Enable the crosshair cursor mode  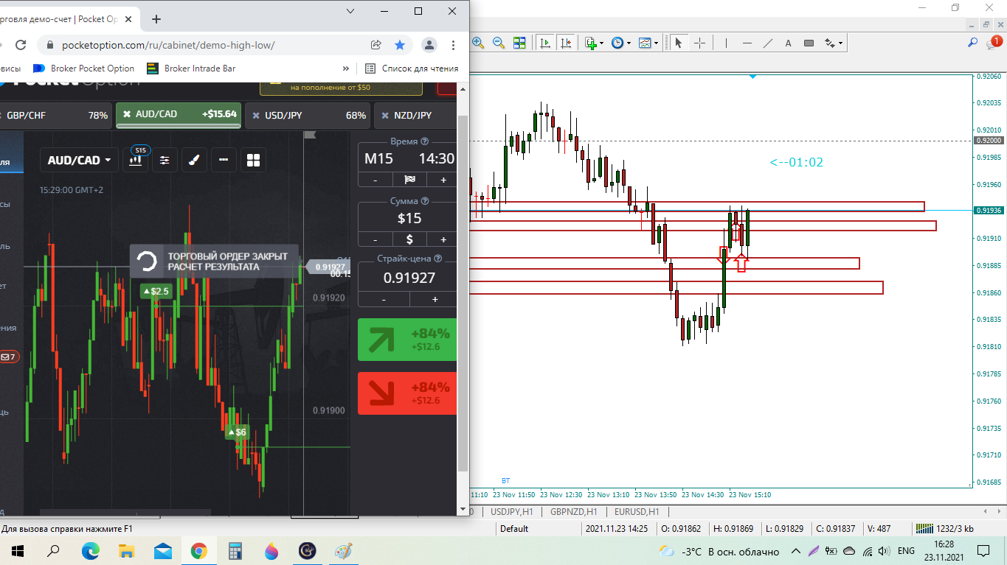coord(699,43)
